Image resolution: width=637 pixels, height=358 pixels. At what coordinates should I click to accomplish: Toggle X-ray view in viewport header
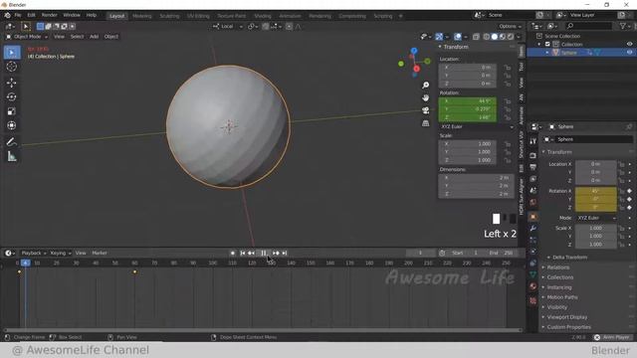(476, 37)
